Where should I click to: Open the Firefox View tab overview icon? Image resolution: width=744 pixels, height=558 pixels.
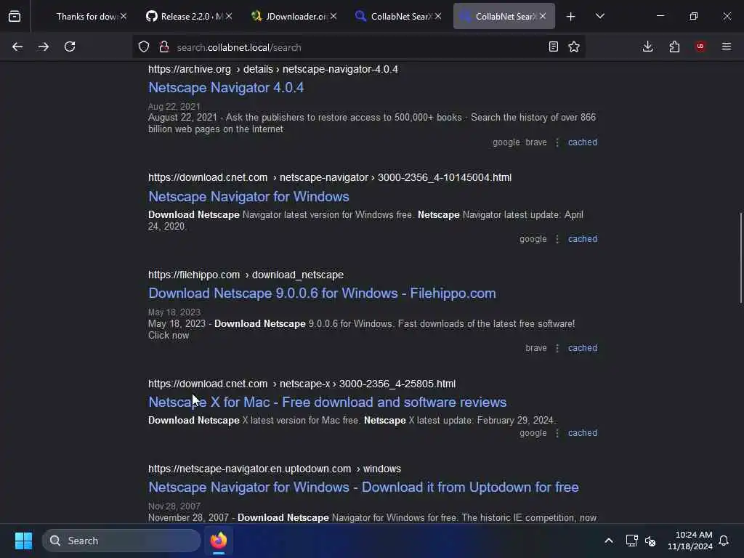pos(15,16)
